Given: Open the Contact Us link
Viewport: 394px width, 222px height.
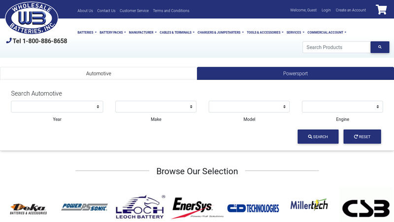Looking at the screenshot, I should (x=106, y=10).
